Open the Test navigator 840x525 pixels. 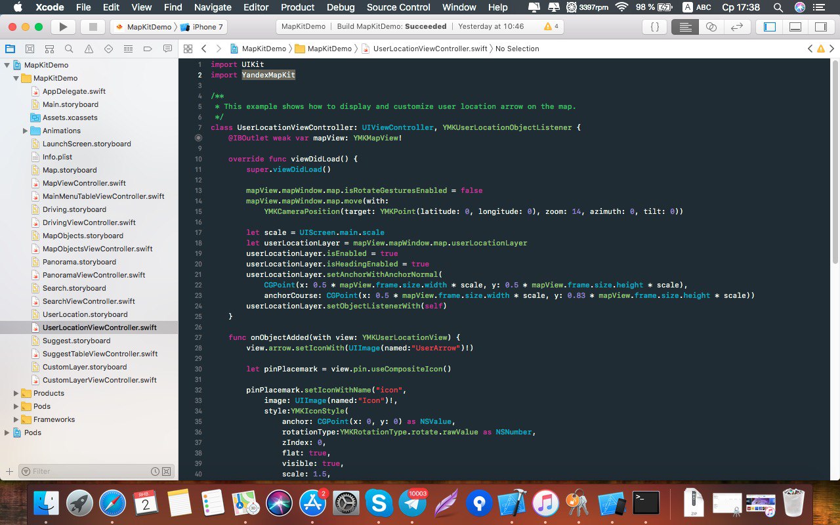pos(108,49)
